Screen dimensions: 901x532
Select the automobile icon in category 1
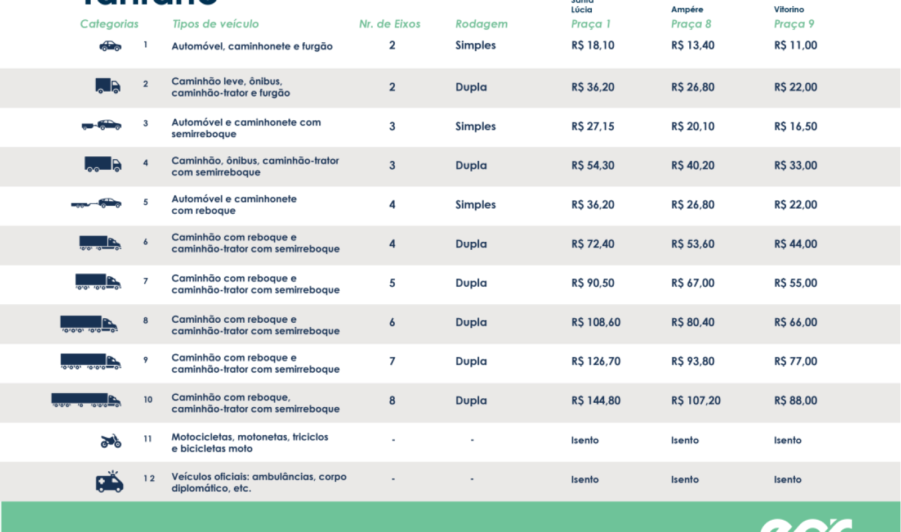[111, 45]
